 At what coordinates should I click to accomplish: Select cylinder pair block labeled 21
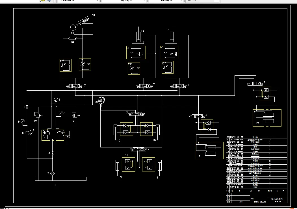[267, 118]
